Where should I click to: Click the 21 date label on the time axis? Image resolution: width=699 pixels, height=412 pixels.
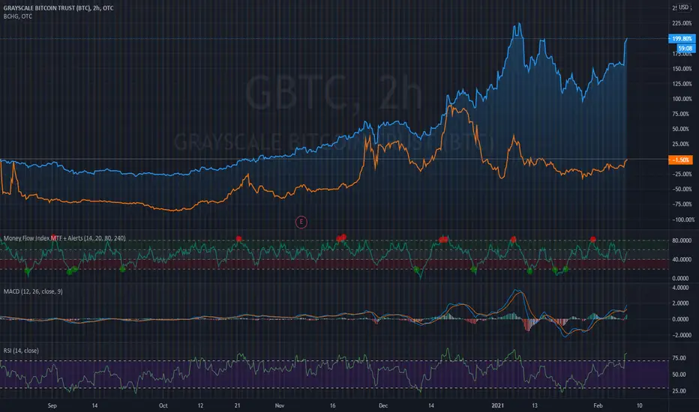click(x=237, y=406)
